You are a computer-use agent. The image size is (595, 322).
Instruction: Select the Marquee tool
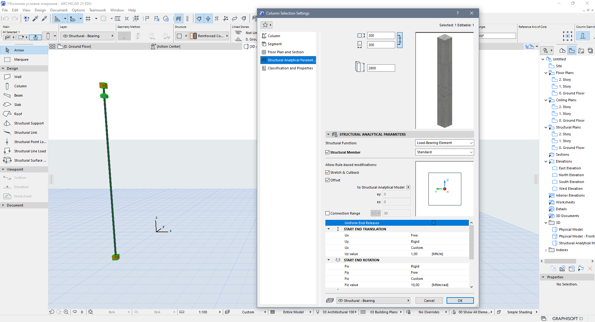(x=21, y=59)
